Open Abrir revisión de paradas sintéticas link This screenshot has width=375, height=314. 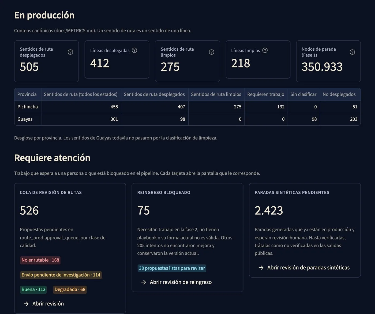(x=304, y=268)
